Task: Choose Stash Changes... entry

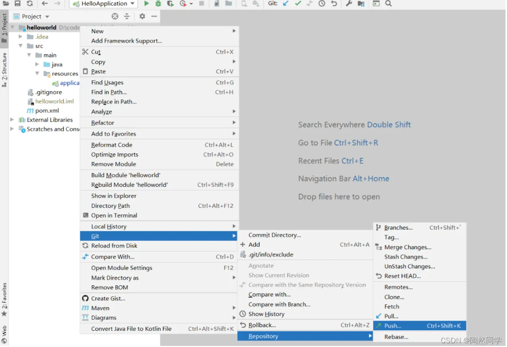Action: 420,257
